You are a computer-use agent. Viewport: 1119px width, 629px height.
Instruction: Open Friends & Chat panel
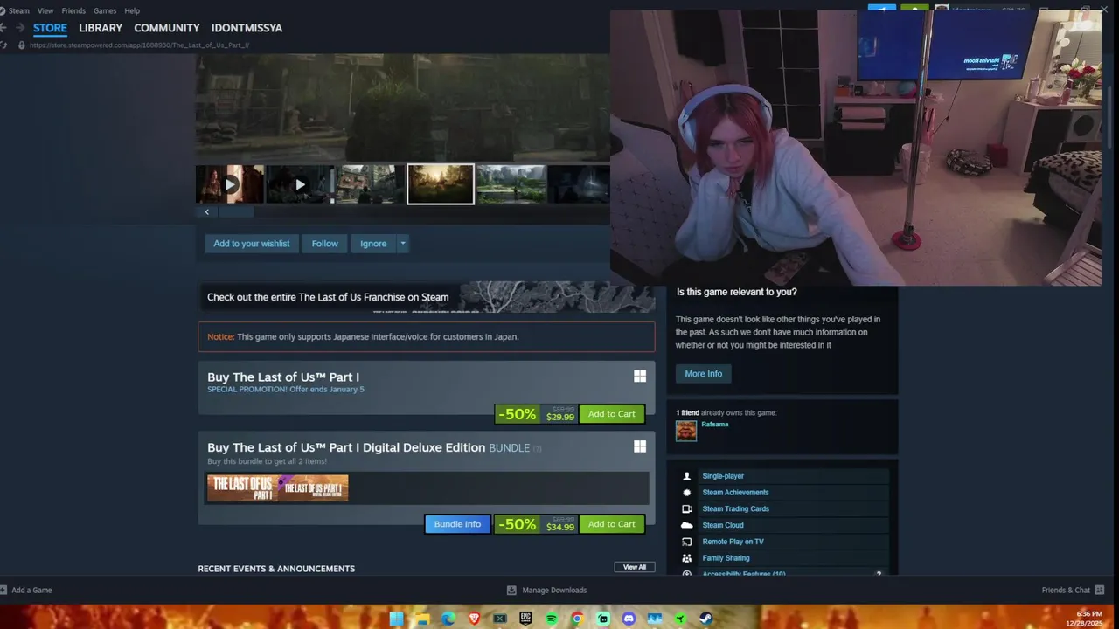click(1073, 591)
